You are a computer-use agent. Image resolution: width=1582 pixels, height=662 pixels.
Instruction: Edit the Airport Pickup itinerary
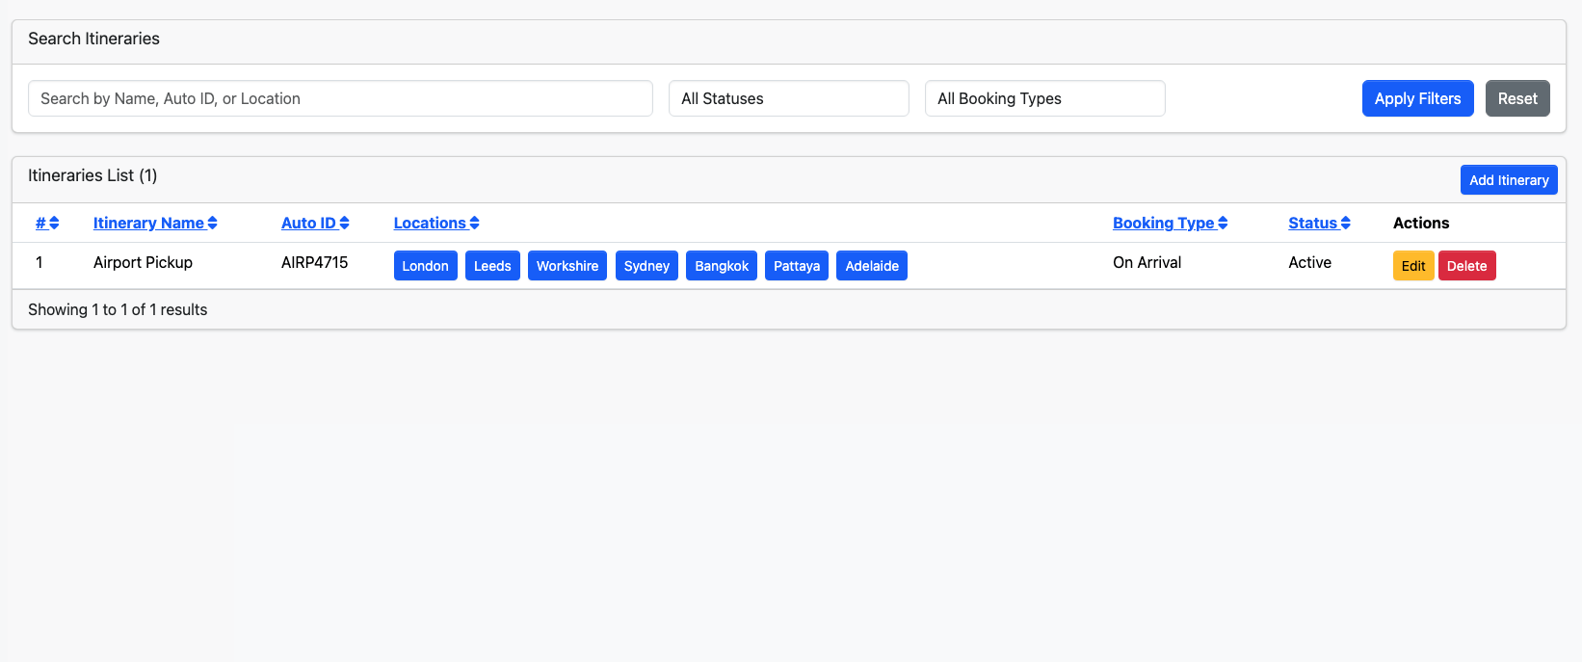click(1413, 266)
